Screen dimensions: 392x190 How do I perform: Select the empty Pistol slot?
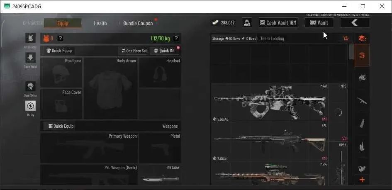(160, 148)
